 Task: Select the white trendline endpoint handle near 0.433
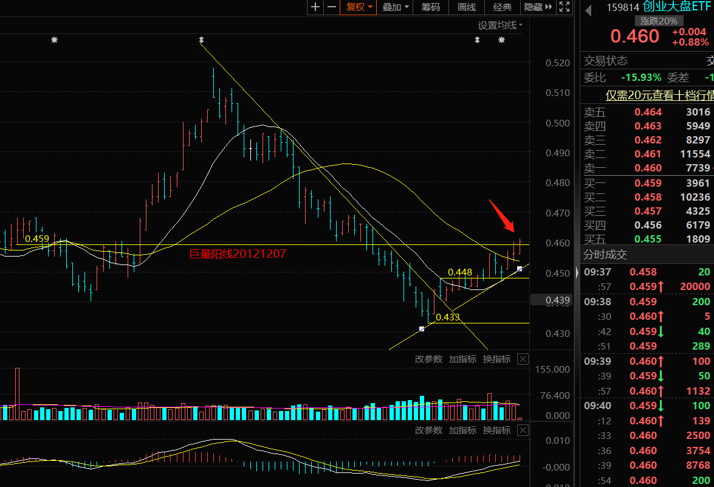tap(422, 329)
